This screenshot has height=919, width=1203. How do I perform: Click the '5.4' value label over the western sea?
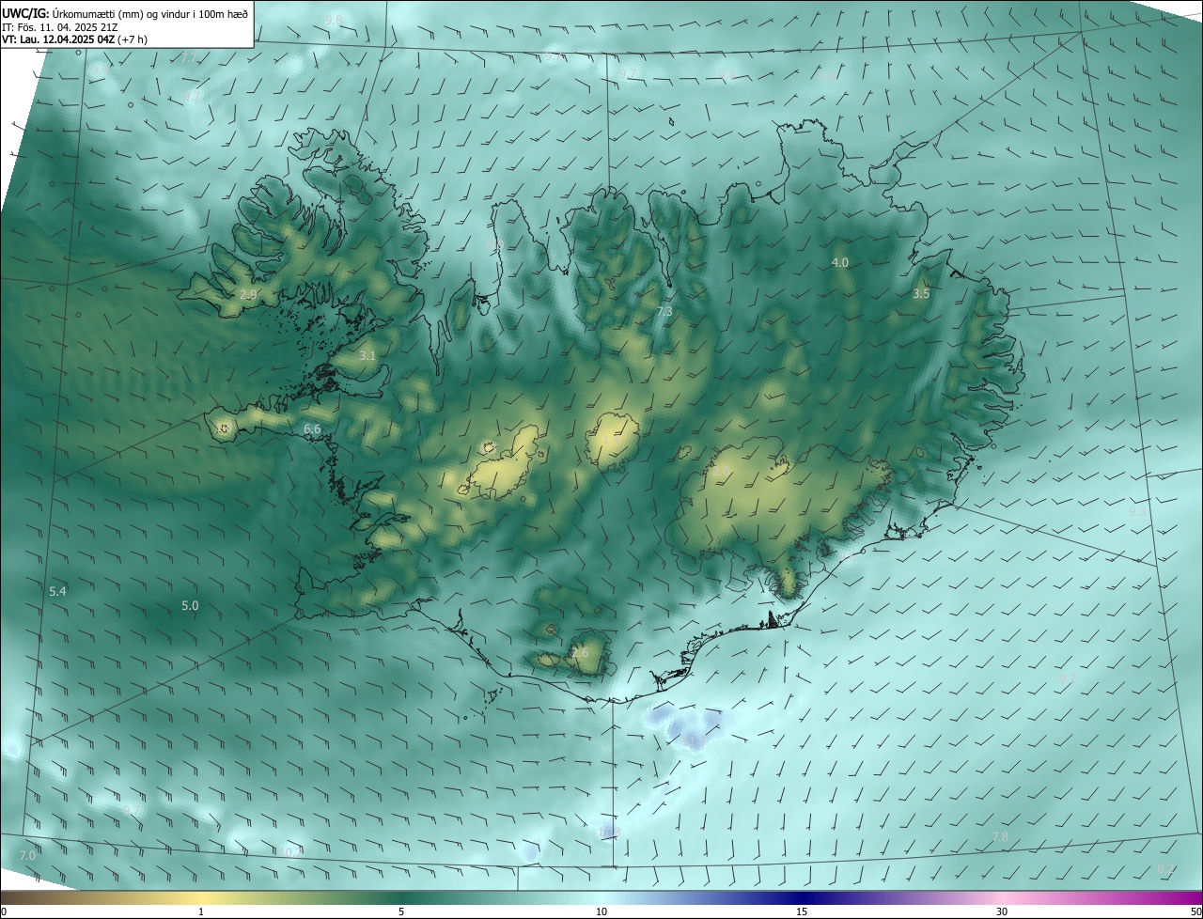pyautogui.click(x=57, y=591)
